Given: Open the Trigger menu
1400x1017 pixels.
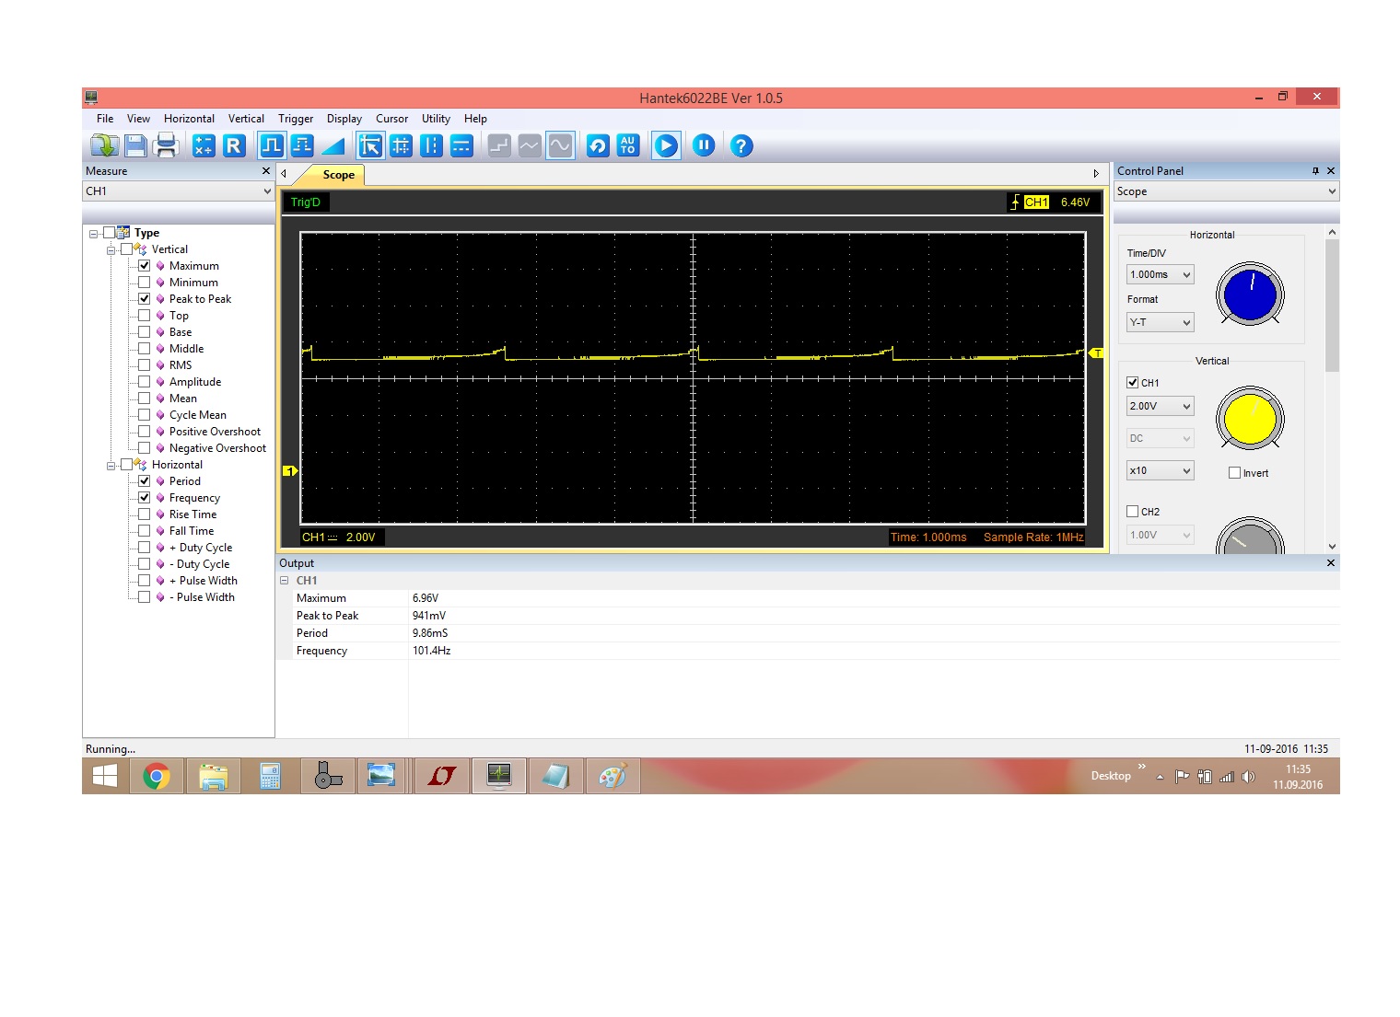Looking at the screenshot, I should [x=296, y=119].
